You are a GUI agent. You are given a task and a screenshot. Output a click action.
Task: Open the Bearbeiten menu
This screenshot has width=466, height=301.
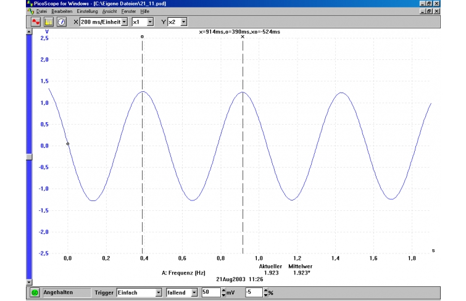(x=62, y=11)
